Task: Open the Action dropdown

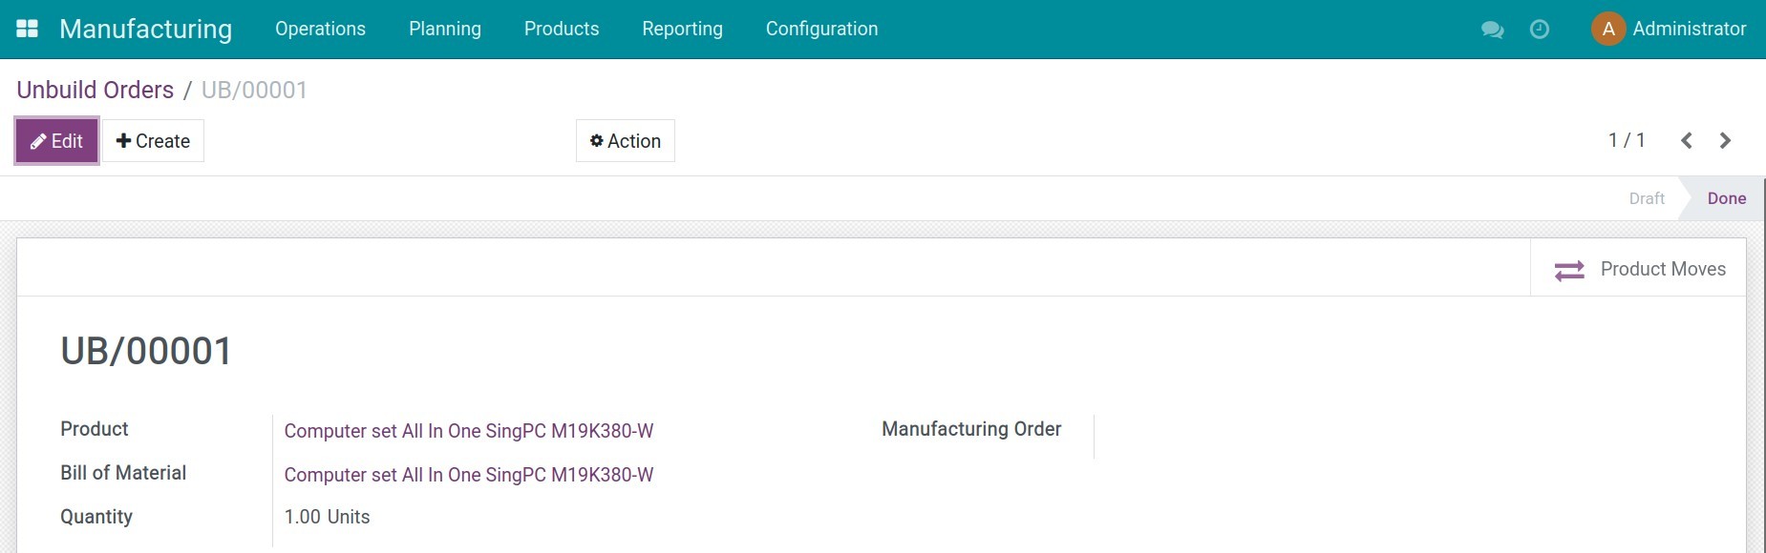Action: (x=625, y=140)
